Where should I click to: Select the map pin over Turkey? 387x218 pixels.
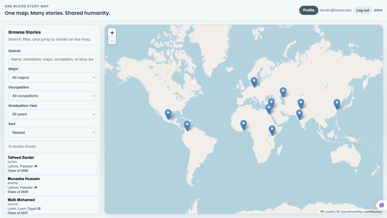tap(271, 102)
